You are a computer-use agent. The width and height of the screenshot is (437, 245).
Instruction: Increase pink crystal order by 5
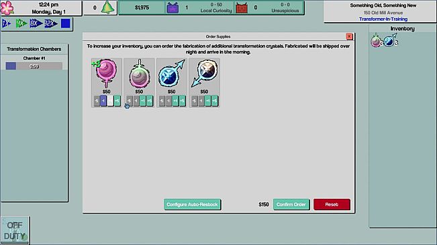pyautogui.click(x=117, y=101)
